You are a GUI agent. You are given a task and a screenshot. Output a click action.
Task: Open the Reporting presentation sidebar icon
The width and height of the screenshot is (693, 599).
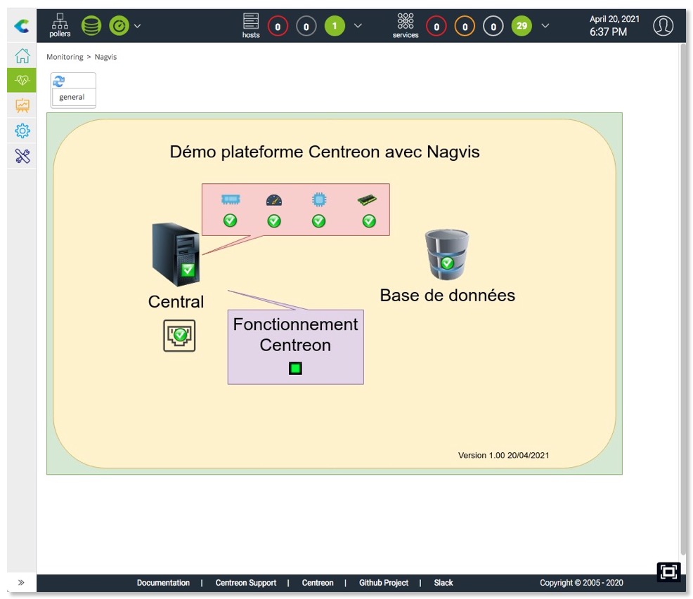point(21,106)
